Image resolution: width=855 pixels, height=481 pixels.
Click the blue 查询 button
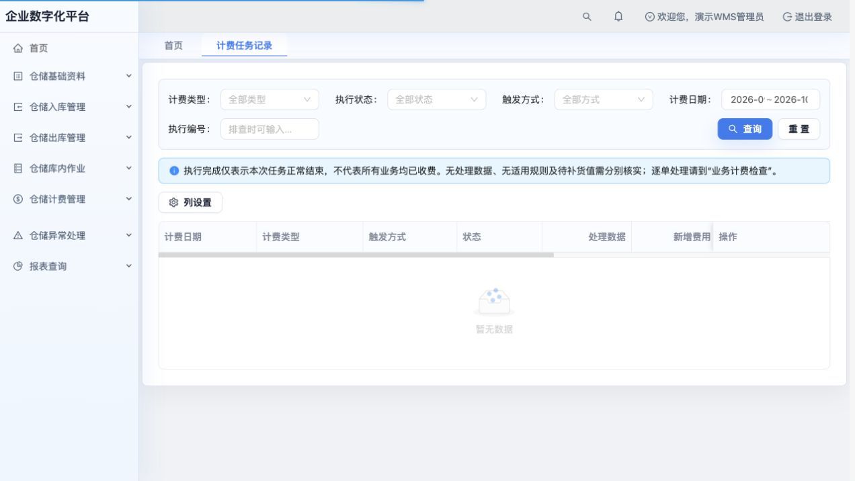(745, 129)
